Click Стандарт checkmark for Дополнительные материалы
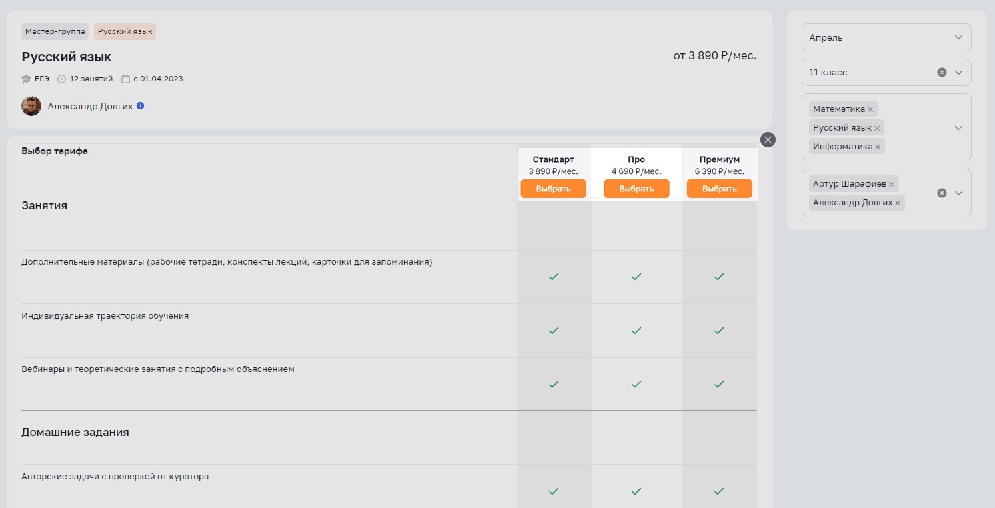Screen dimensions: 995x508 tap(553, 277)
